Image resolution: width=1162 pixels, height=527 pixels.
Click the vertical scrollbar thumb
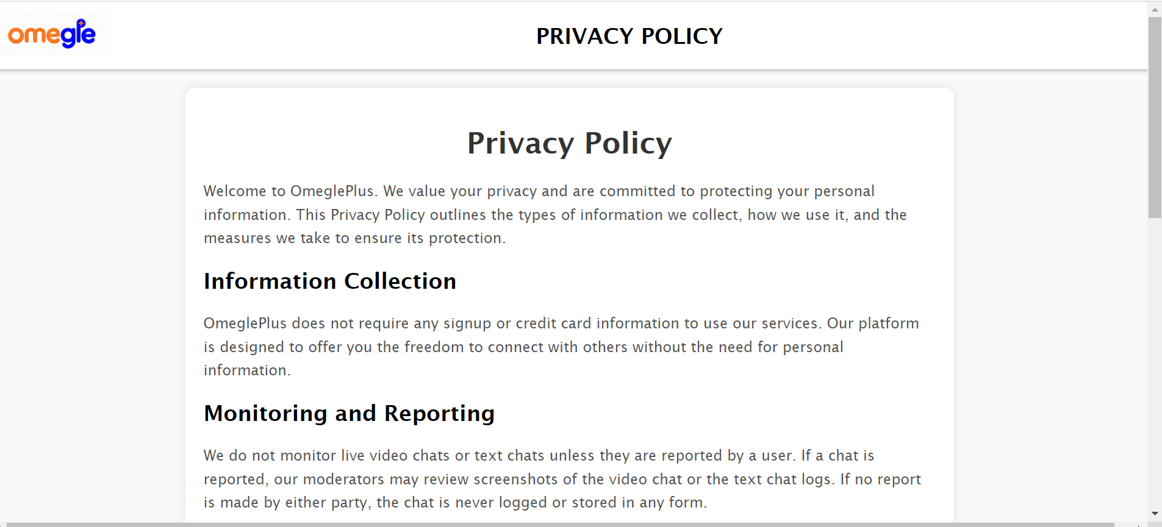1155,117
